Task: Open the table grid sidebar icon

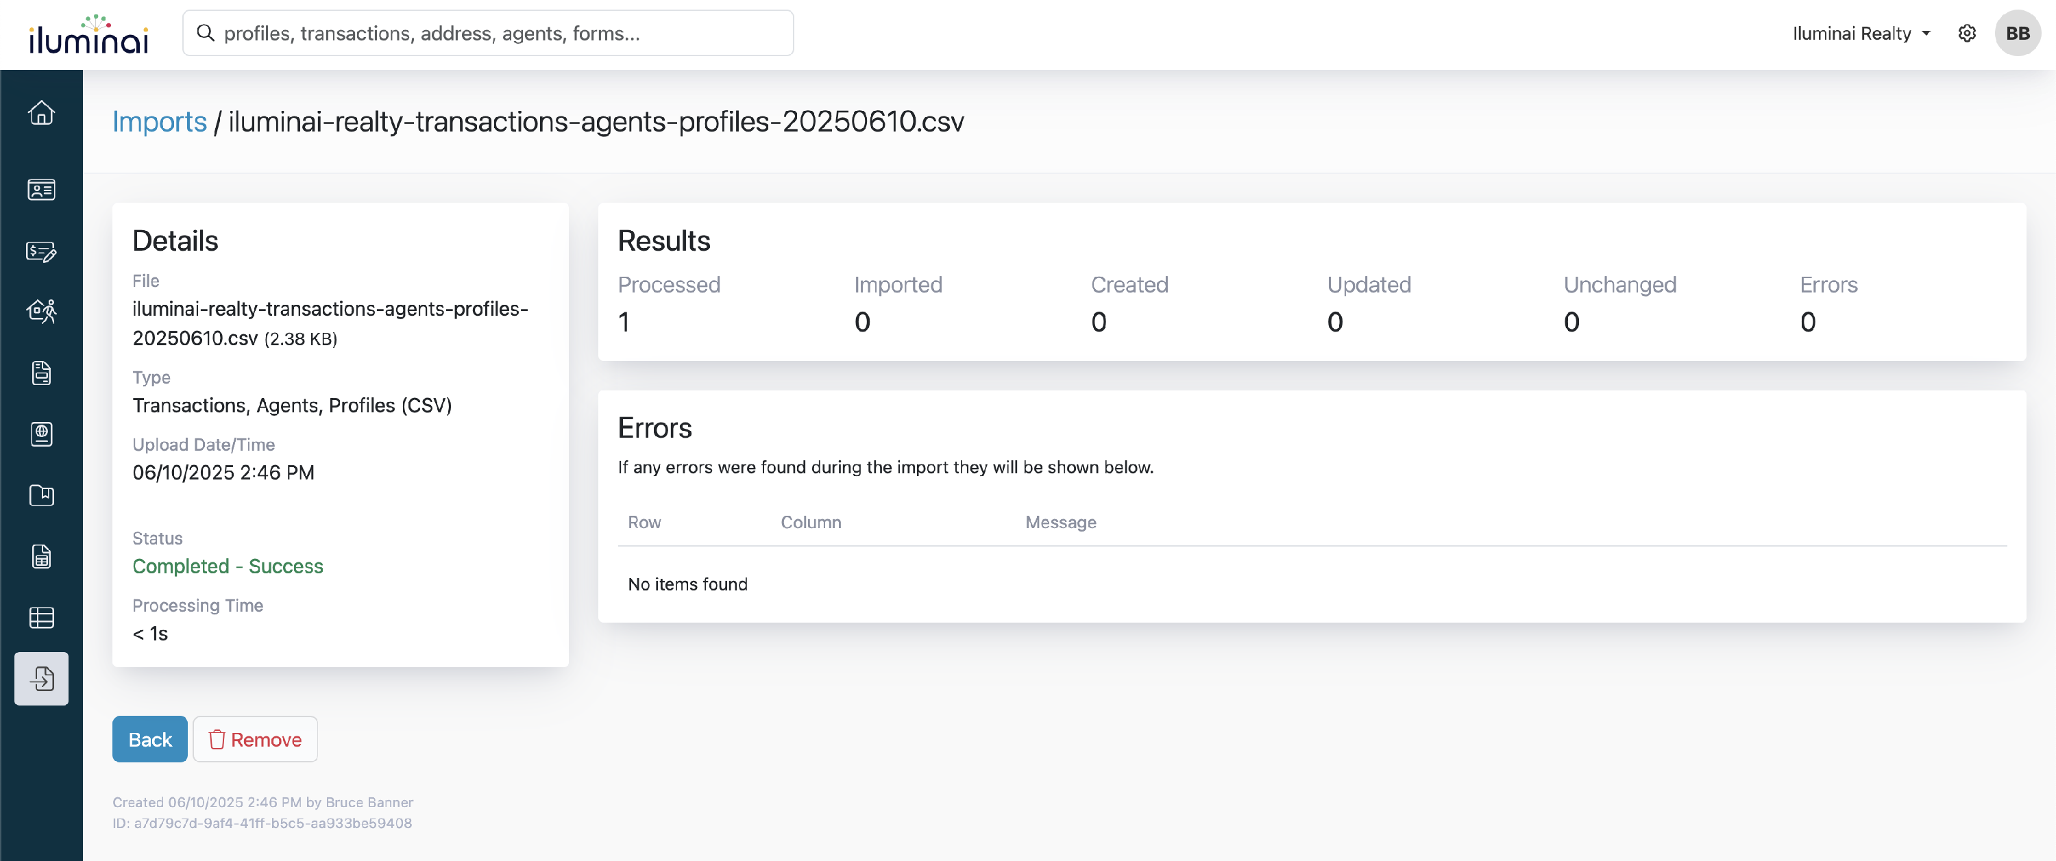Action: pos(42,618)
